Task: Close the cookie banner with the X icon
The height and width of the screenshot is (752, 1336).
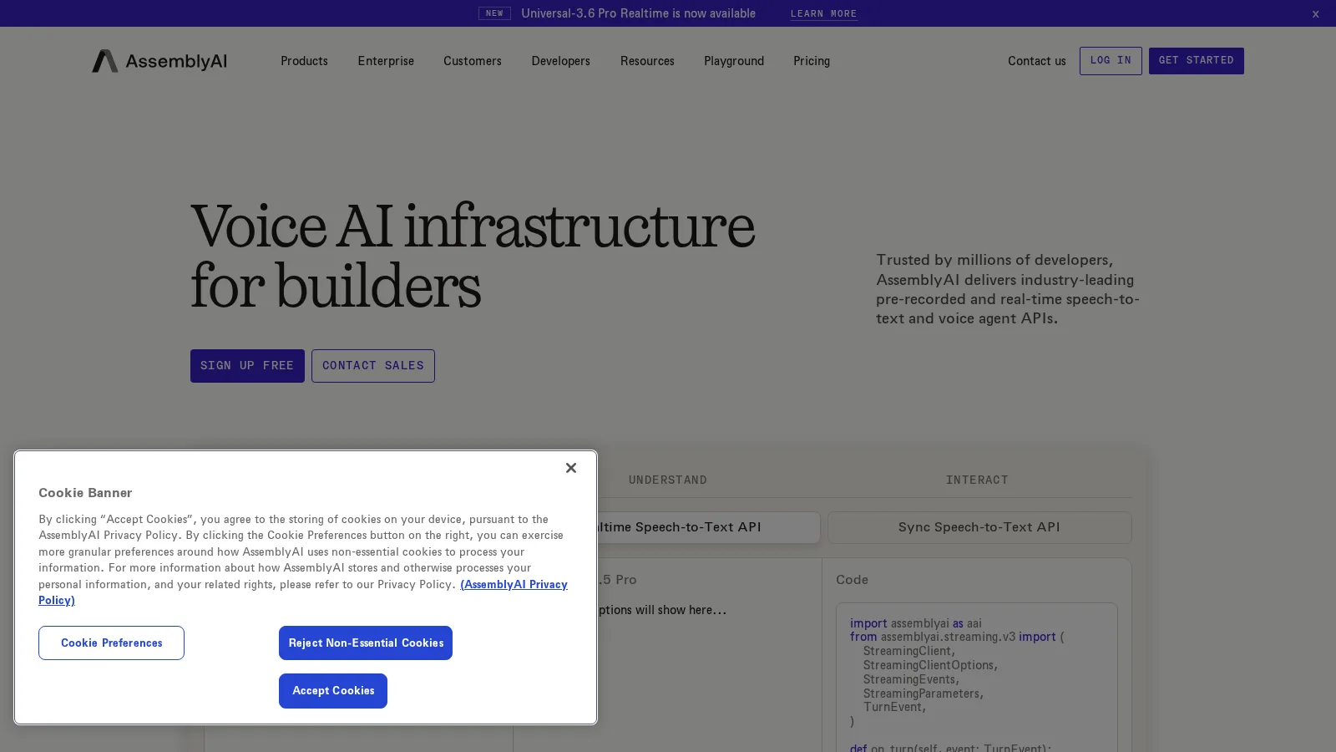Action: point(571,468)
